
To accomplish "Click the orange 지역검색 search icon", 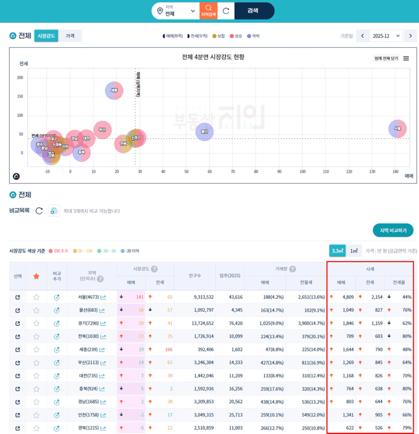I will click(x=208, y=11).
